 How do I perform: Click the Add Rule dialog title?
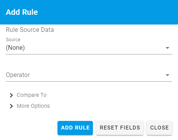point(22,12)
